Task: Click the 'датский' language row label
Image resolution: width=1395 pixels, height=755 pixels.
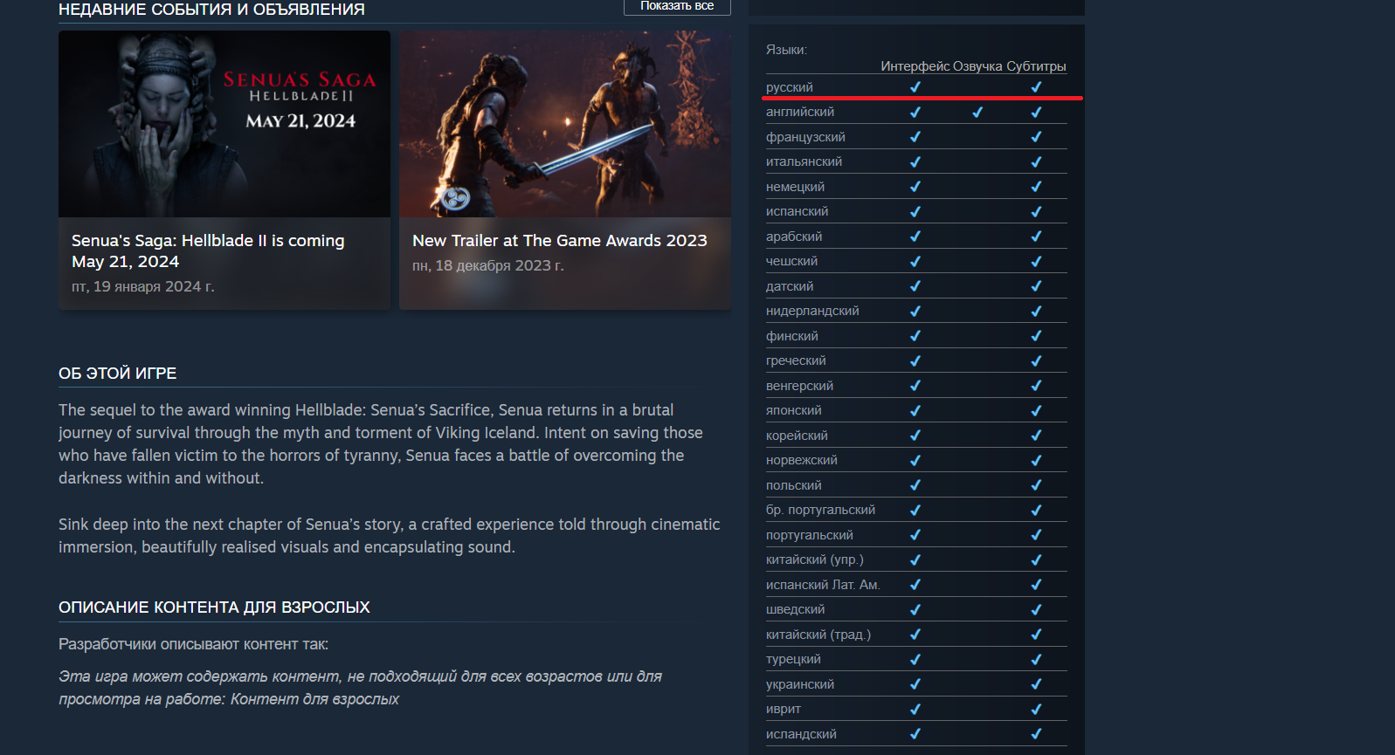Action: coord(790,286)
